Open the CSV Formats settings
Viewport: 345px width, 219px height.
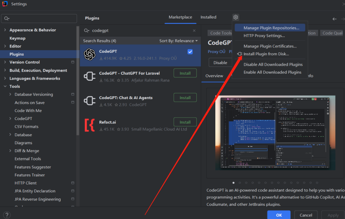[27, 127]
